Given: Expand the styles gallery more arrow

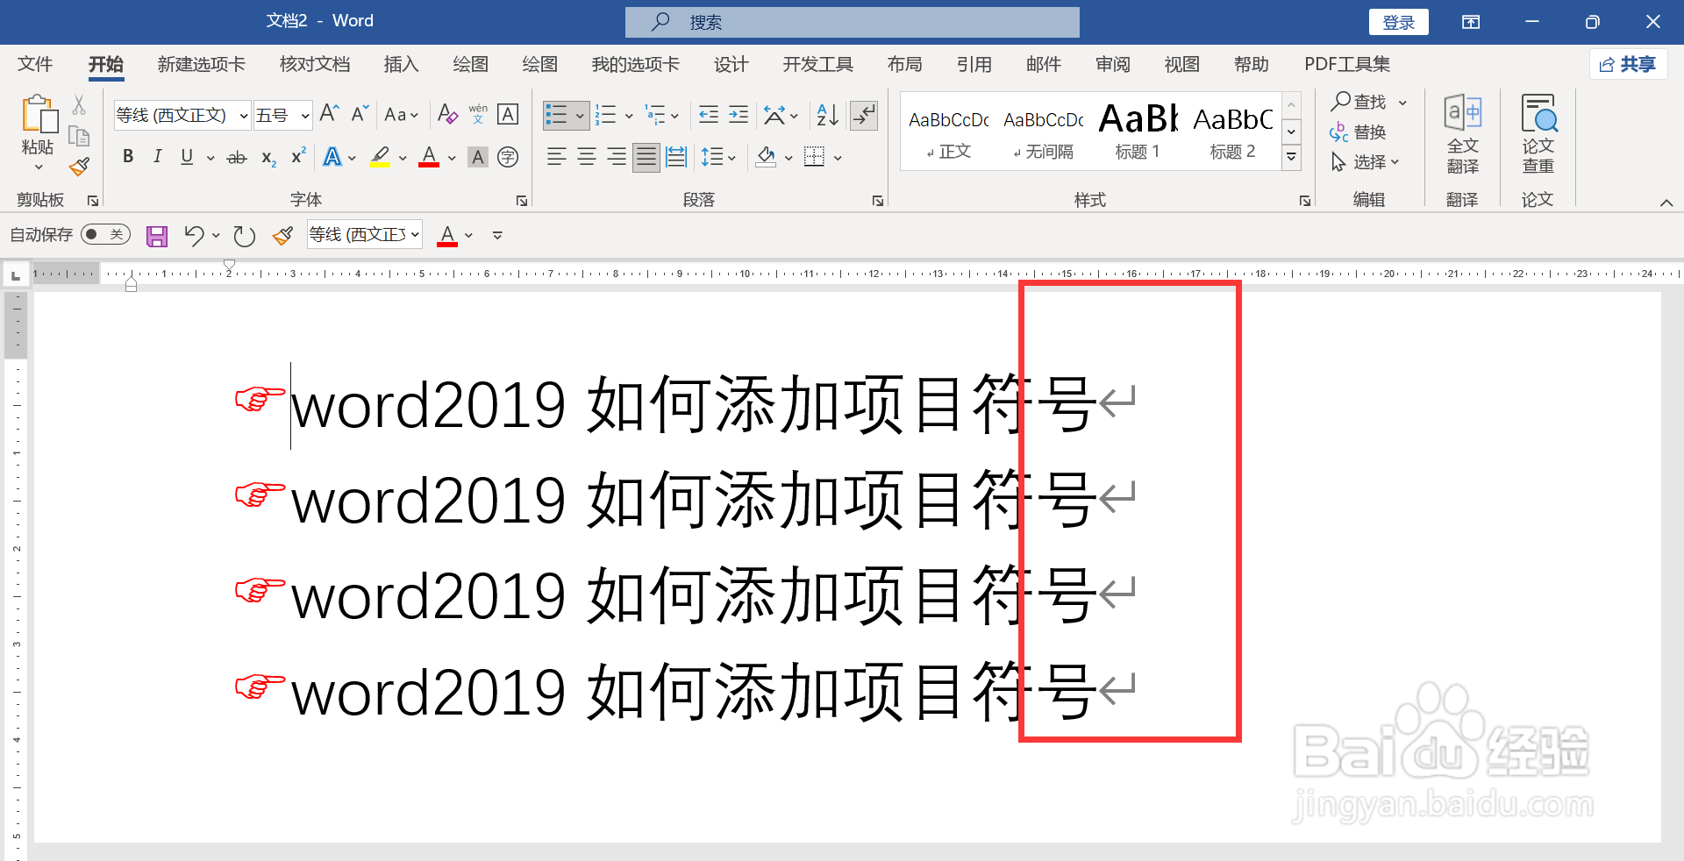Looking at the screenshot, I should 1291,158.
